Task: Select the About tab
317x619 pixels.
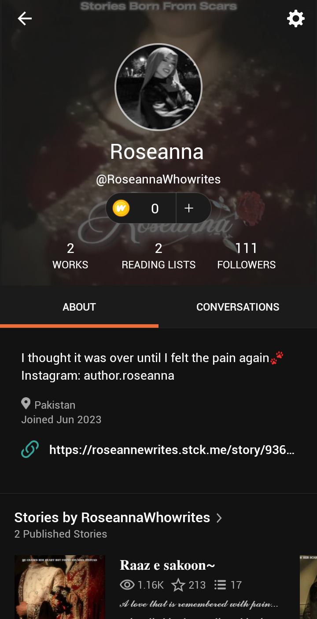Action: click(x=79, y=307)
